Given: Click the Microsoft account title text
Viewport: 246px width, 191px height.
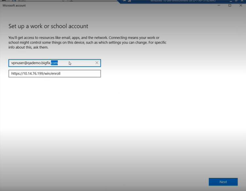Looking at the screenshot, I should pyautogui.click(x=14, y=6).
